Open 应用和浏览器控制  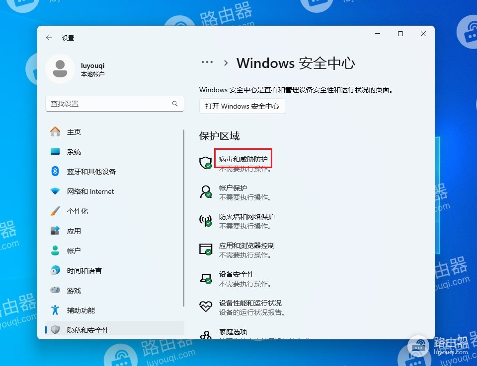(x=247, y=245)
